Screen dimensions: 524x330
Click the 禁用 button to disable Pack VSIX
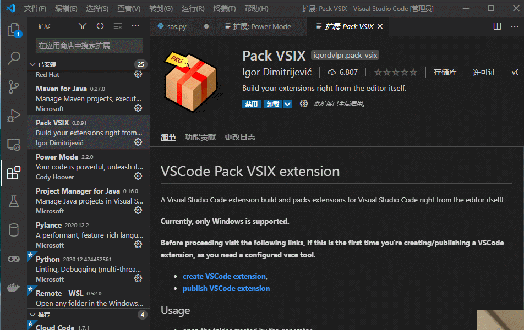(x=252, y=104)
